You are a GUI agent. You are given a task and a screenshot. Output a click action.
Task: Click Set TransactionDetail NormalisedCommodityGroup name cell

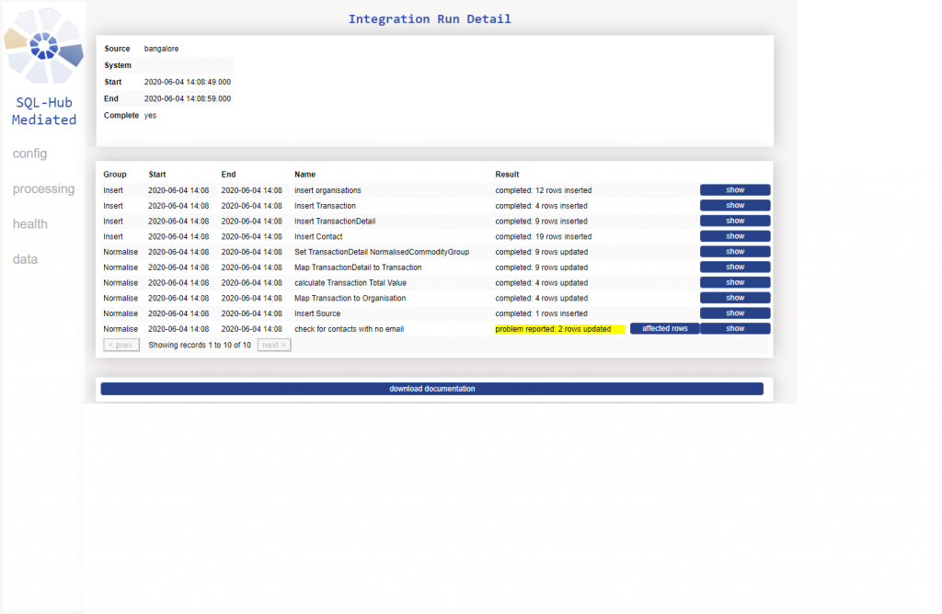click(382, 252)
